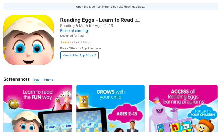Click the Reading Eggs app icon
Screen dimensions: 220x132
point(29,40)
